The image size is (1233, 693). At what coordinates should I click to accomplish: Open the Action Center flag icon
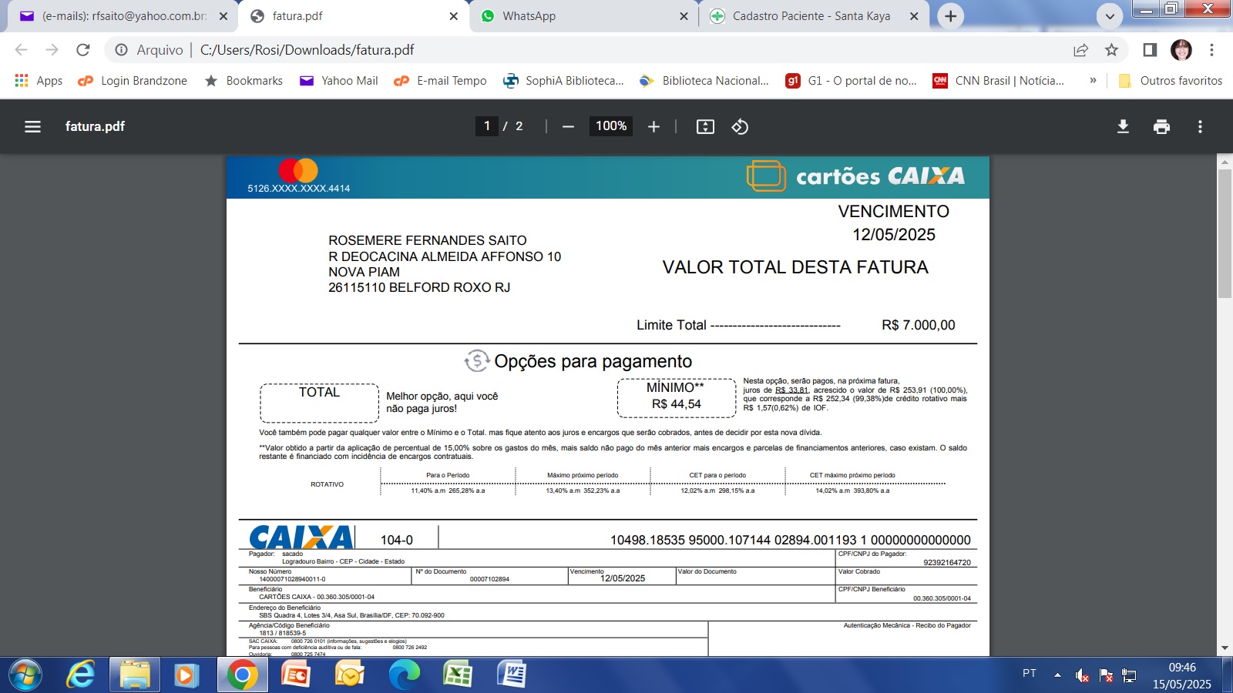1106,675
